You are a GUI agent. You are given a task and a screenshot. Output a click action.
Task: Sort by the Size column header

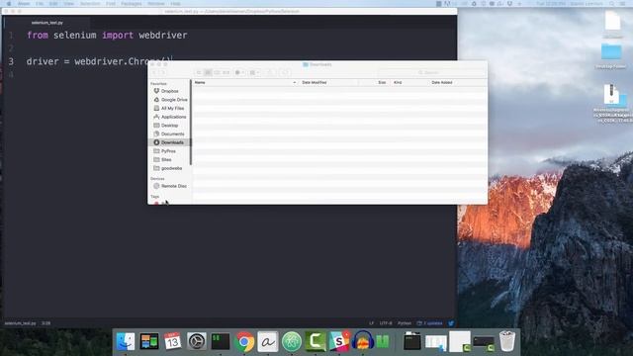[x=382, y=82]
